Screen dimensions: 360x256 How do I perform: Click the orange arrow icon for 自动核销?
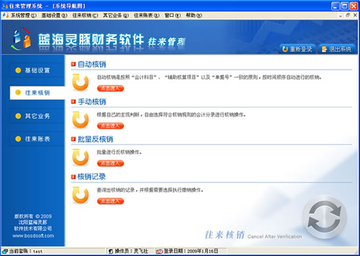pyautogui.click(x=81, y=82)
